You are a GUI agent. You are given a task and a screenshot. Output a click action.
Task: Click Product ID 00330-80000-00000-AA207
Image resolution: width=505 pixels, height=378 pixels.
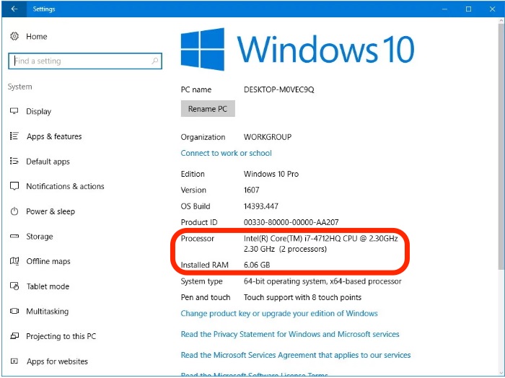pos(291,222)
